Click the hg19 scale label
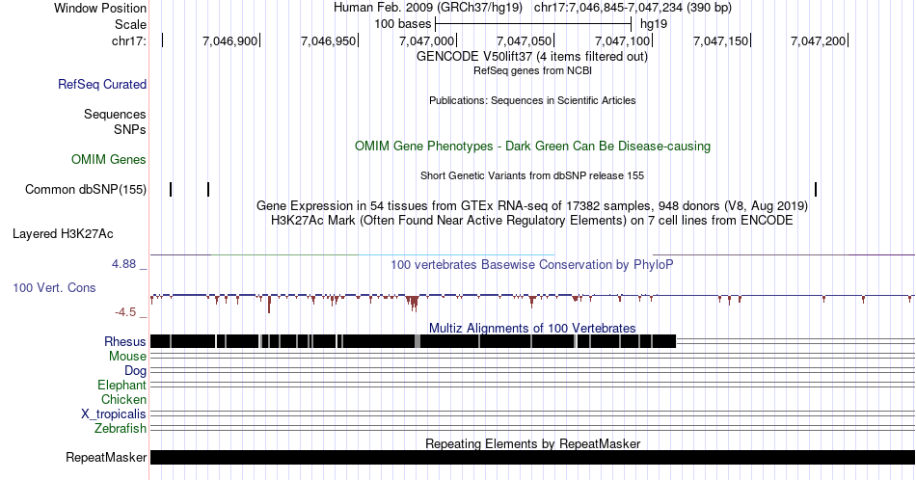Image resolution: width=916 pixels, height=480 pixels. pos(654,24)
